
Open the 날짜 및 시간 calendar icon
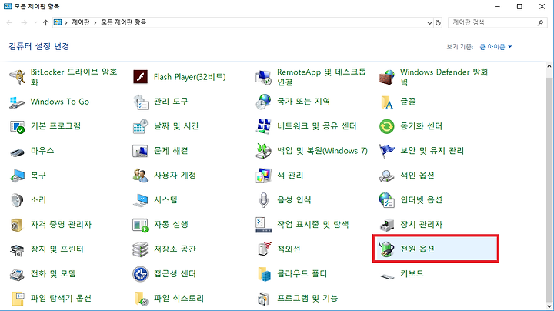coord(140,126)
